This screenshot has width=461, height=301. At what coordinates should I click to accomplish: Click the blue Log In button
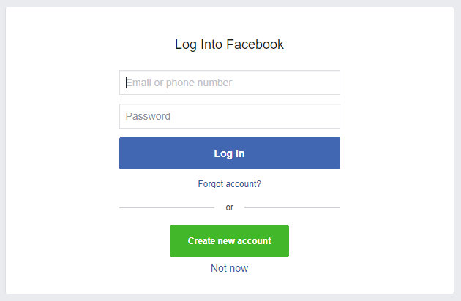pyautogui.click(x=230, y=153)
